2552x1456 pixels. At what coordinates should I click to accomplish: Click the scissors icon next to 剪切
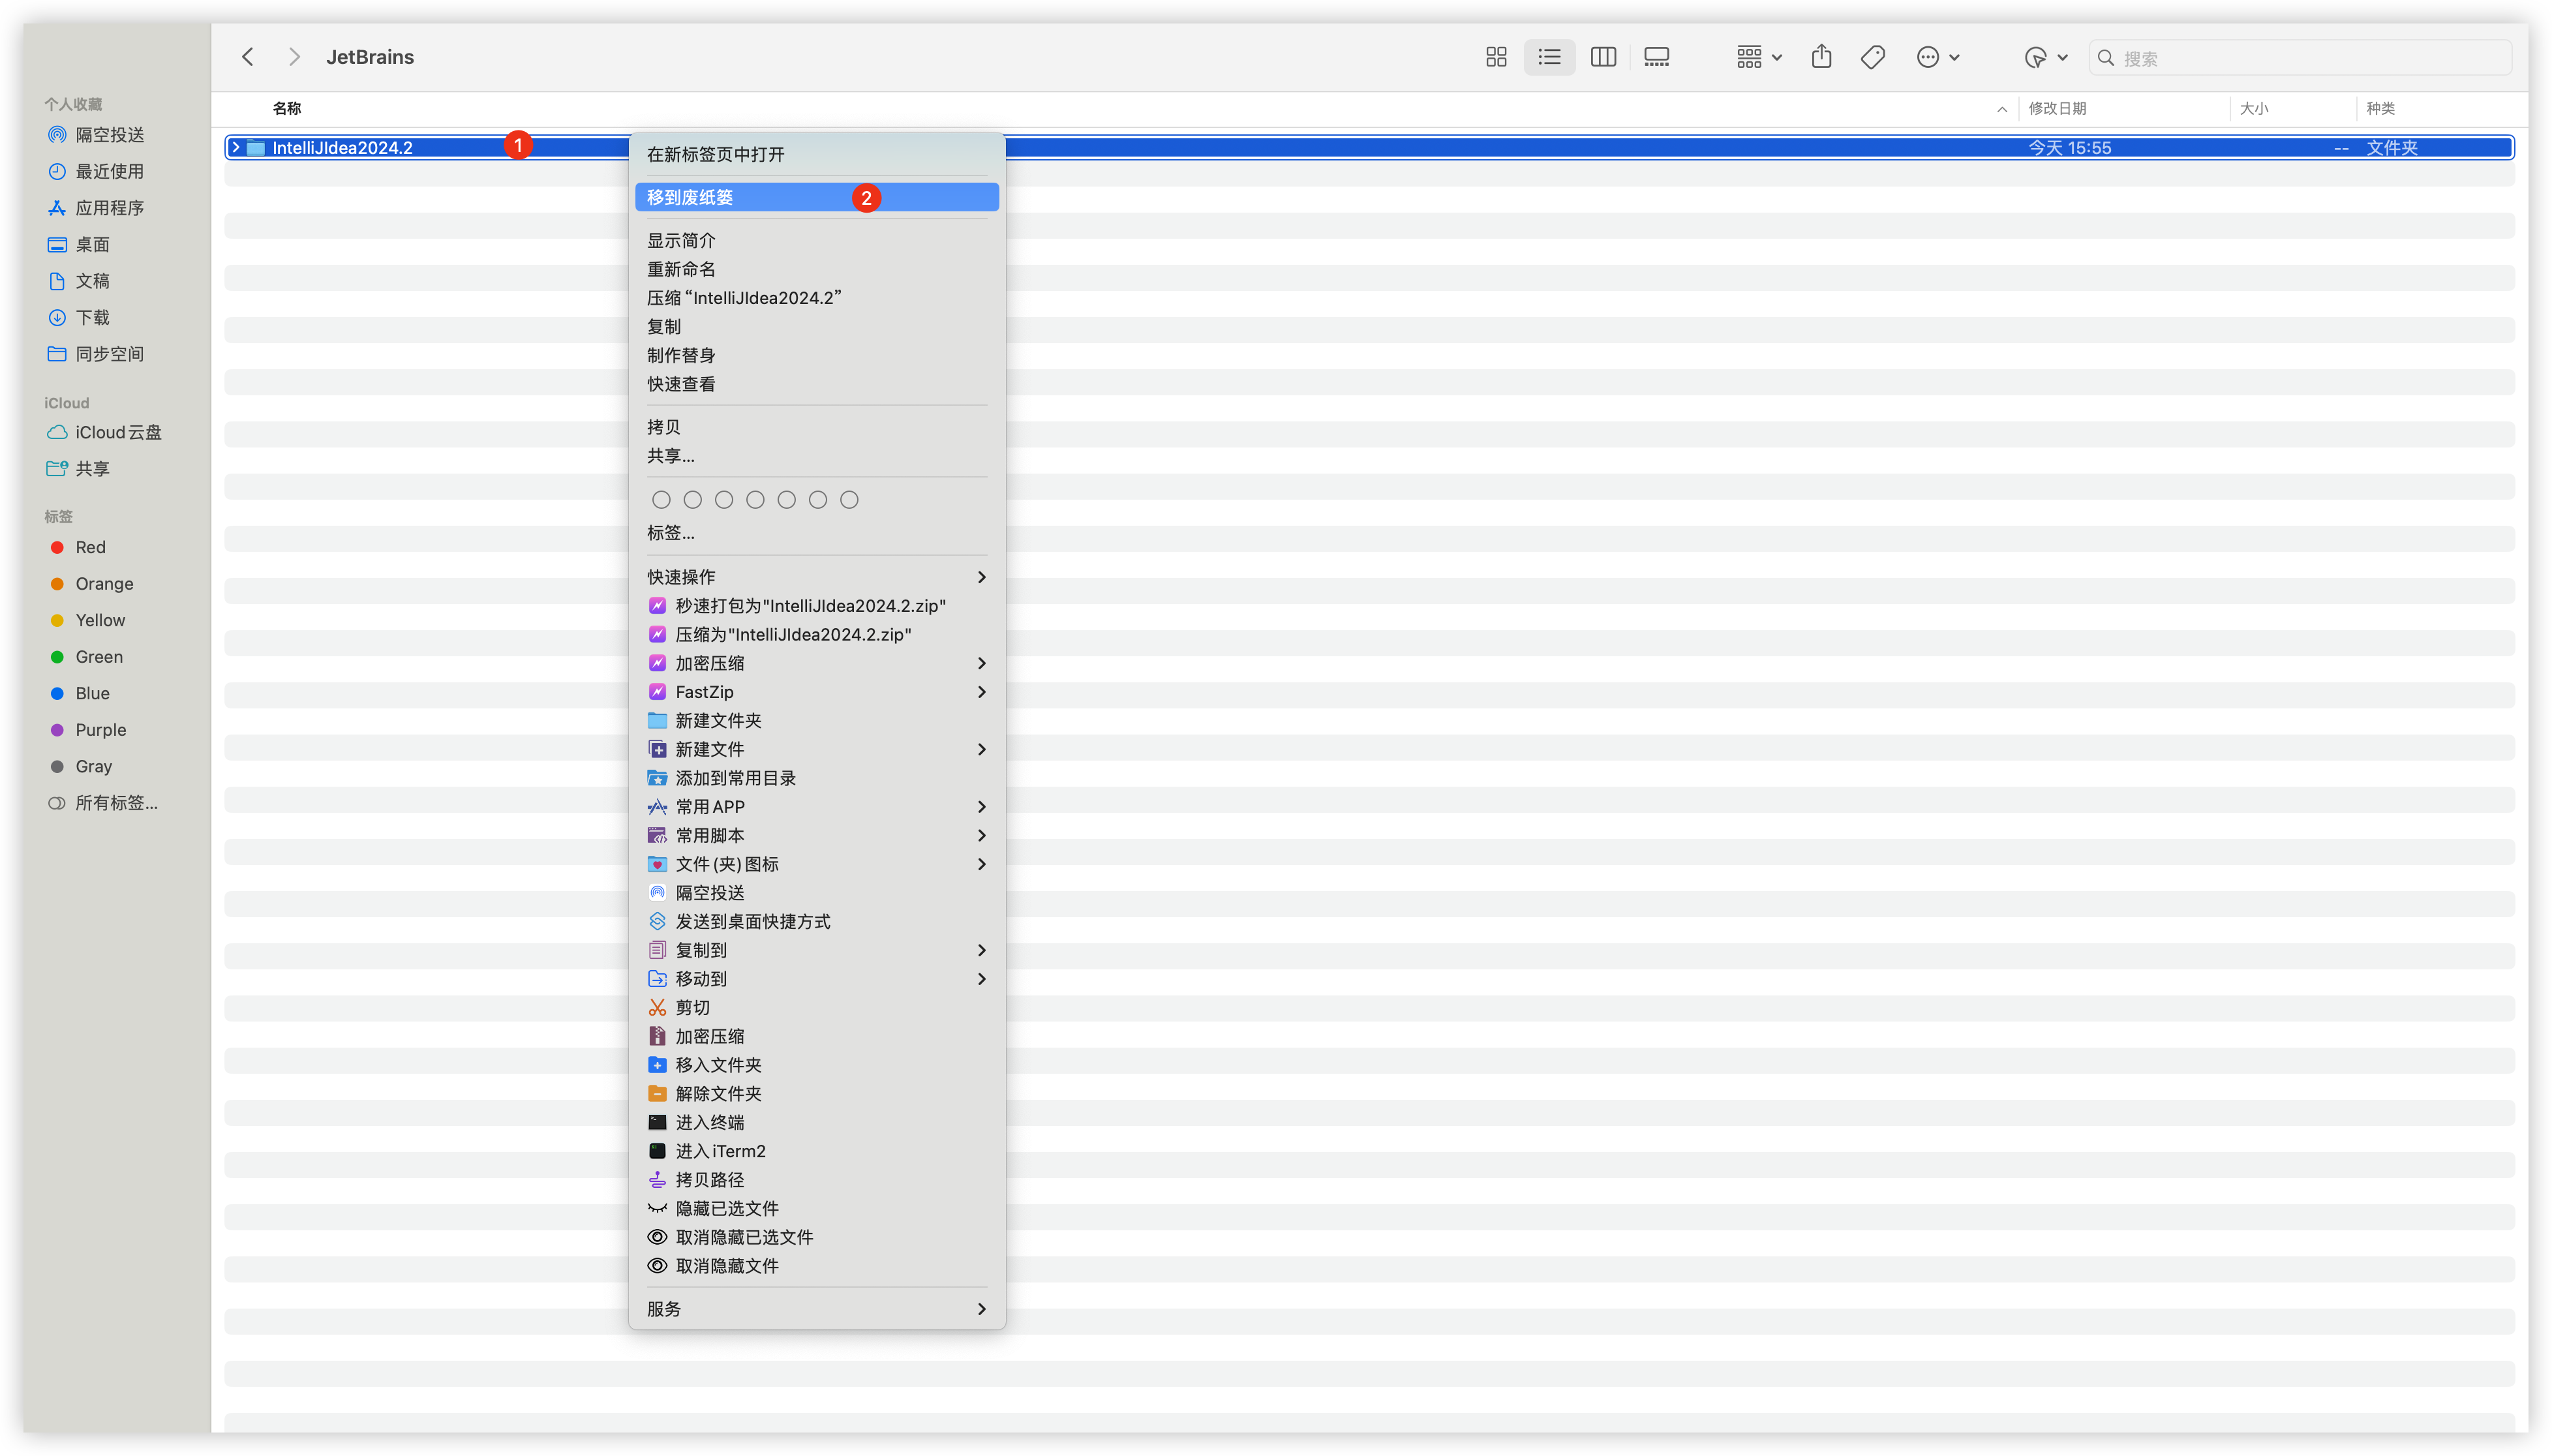coord(657,1007)
